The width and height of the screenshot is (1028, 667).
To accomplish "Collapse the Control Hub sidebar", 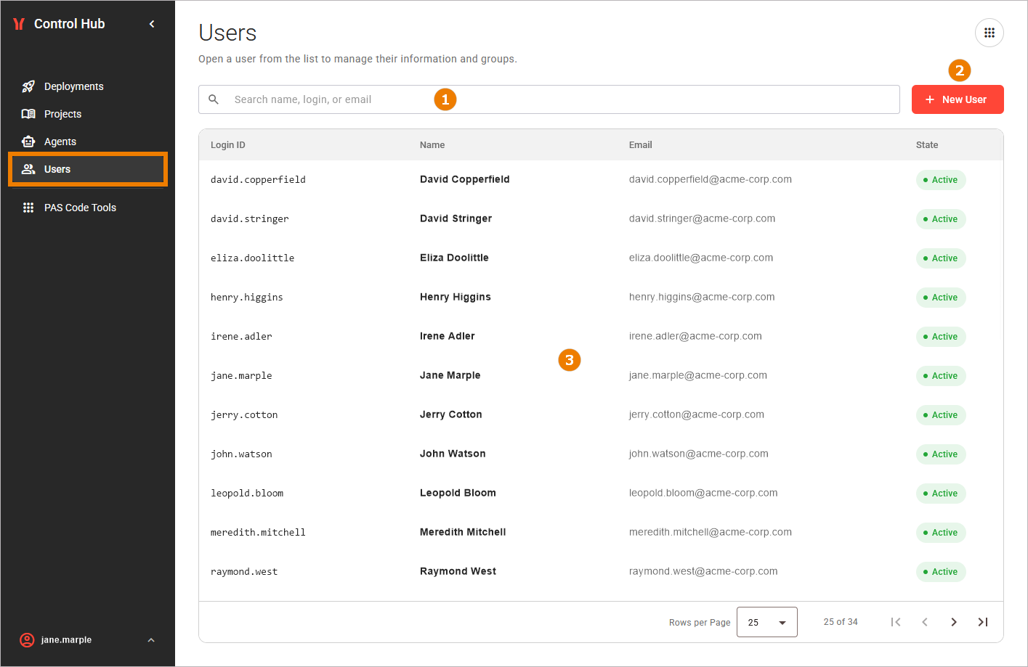I will pos(152,24).
